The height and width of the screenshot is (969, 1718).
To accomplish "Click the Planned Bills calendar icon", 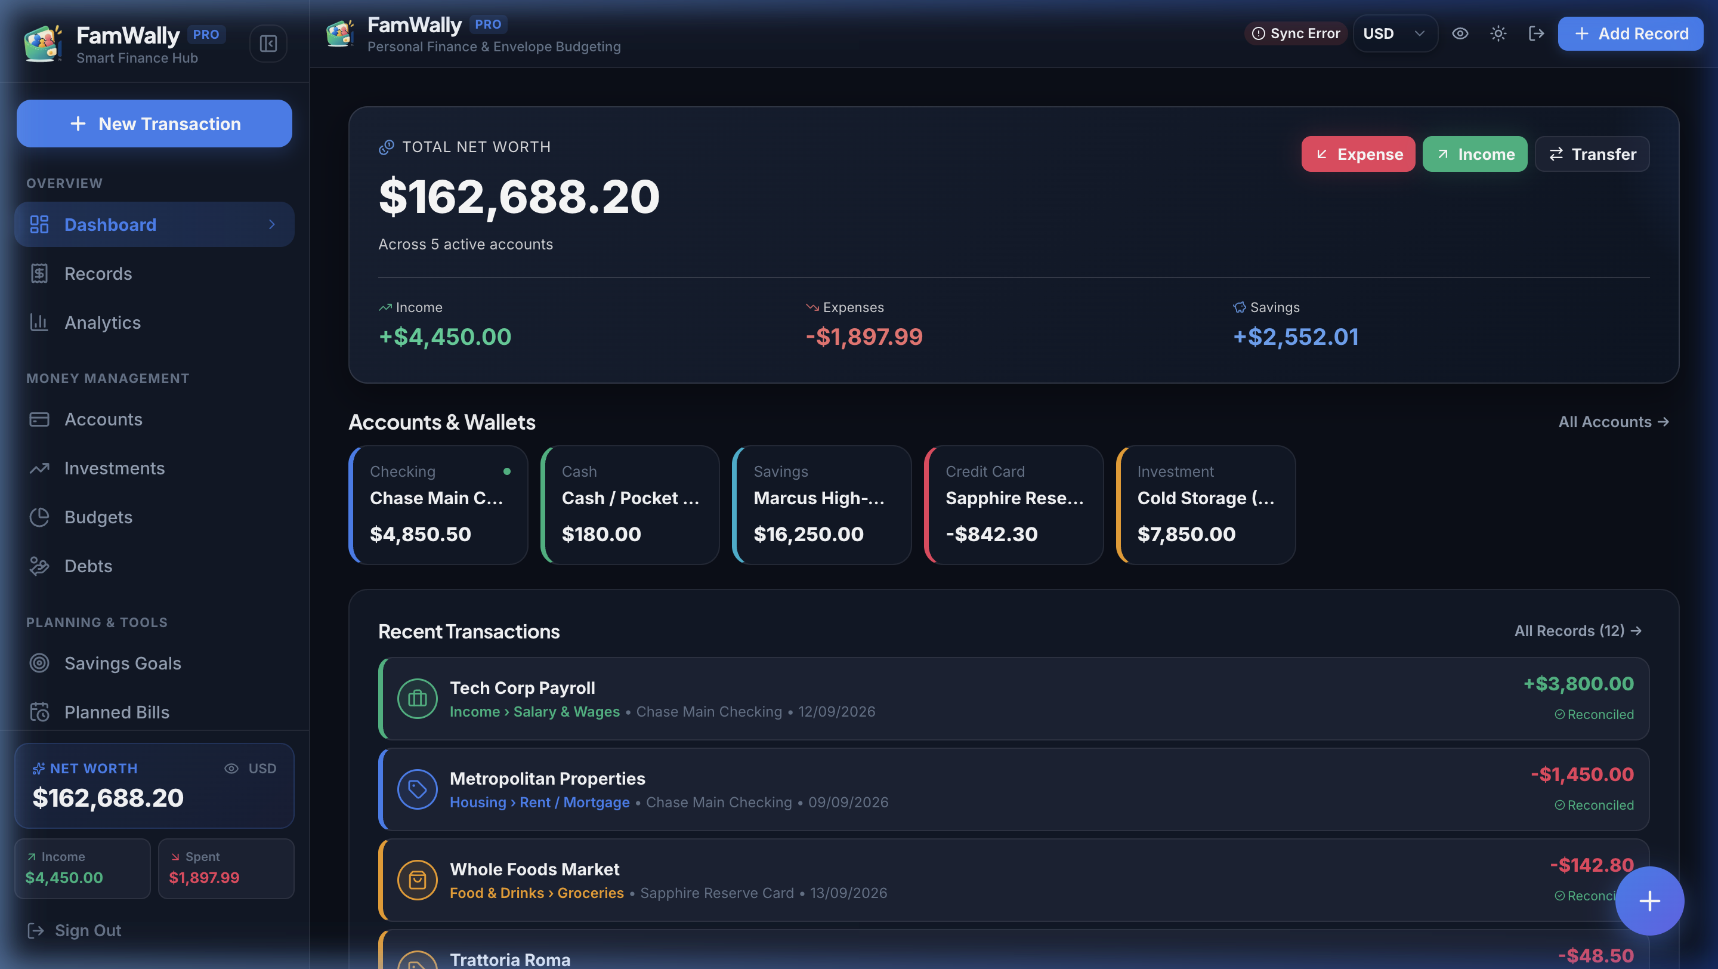I will point(39,712).
